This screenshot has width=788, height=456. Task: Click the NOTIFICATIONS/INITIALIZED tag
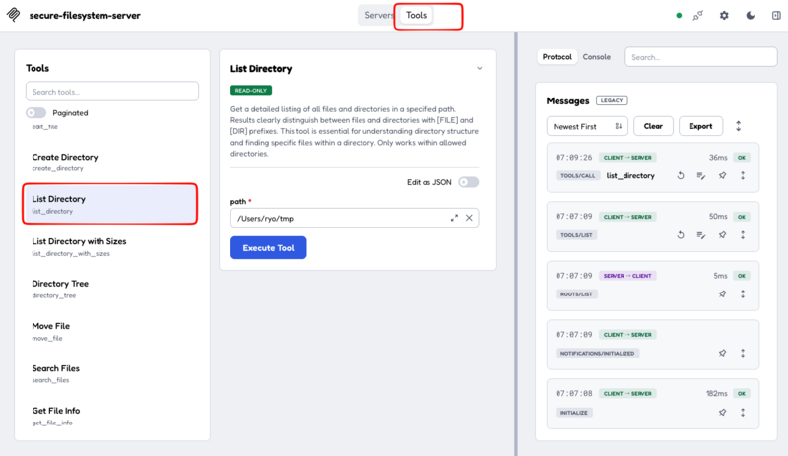597,353
